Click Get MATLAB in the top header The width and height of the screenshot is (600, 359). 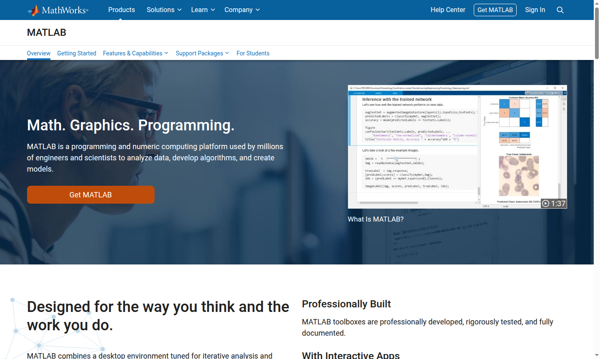coord(495,10)
